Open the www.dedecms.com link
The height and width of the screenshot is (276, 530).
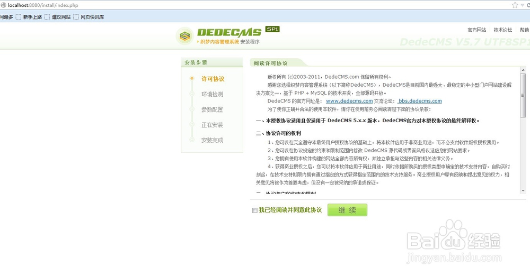coord(349,101)
